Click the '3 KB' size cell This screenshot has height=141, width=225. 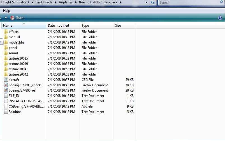point(130,112)
